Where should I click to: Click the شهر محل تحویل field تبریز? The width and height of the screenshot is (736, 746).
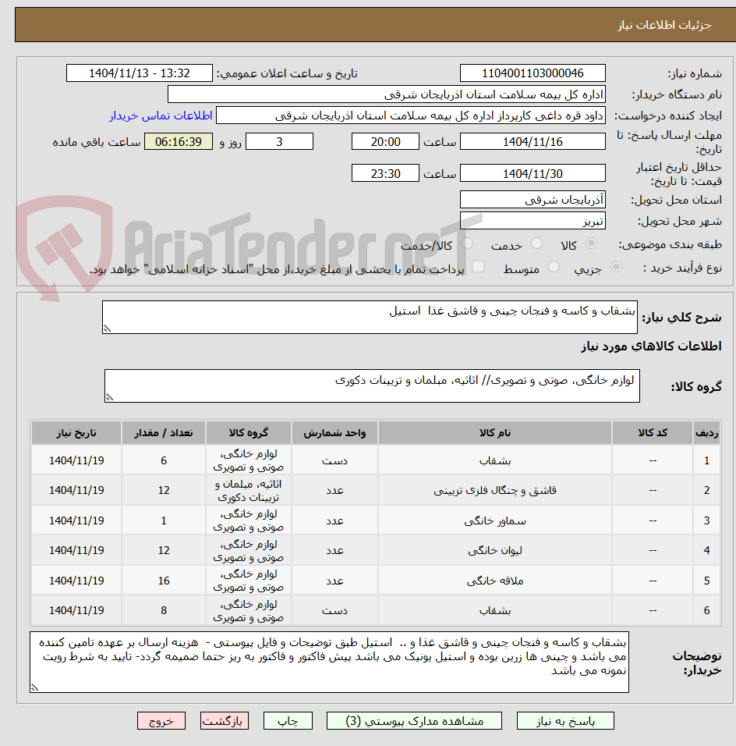[533, 221]
